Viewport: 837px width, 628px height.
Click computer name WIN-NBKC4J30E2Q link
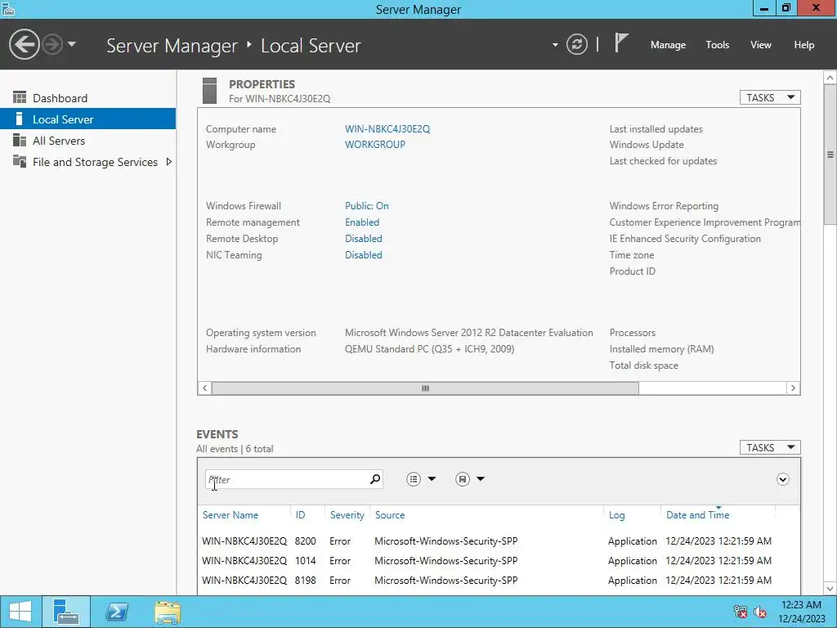pyautogui.click(x=387, y=128)
